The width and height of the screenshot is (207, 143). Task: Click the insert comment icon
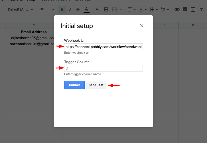coord(185,9)
